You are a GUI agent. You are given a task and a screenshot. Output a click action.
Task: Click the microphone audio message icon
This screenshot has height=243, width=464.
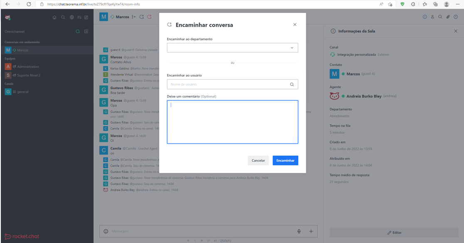coord(299,231)
